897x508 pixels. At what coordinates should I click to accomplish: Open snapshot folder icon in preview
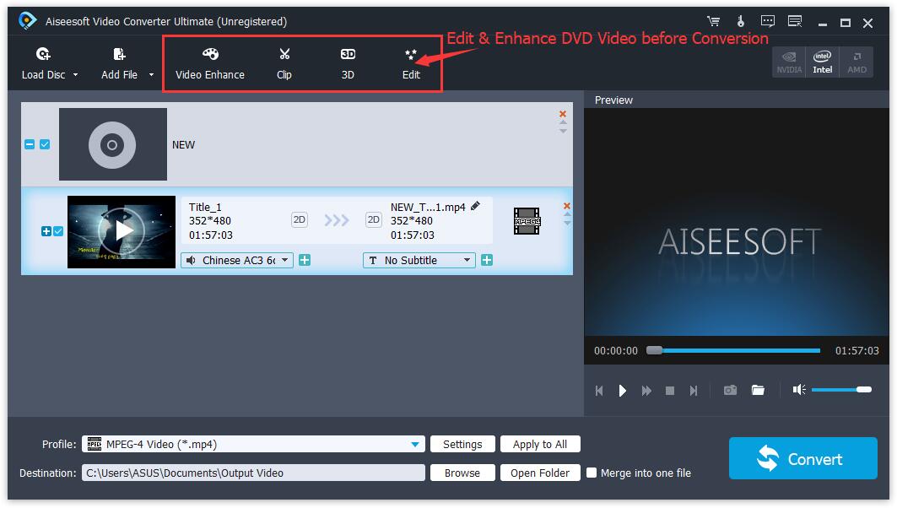[758, 390]
